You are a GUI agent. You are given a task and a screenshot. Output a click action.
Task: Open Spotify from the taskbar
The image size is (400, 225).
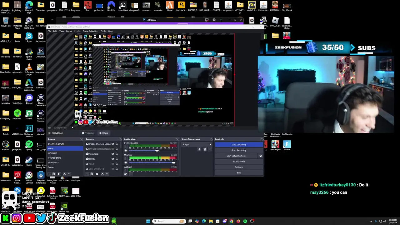pos(245,221)
